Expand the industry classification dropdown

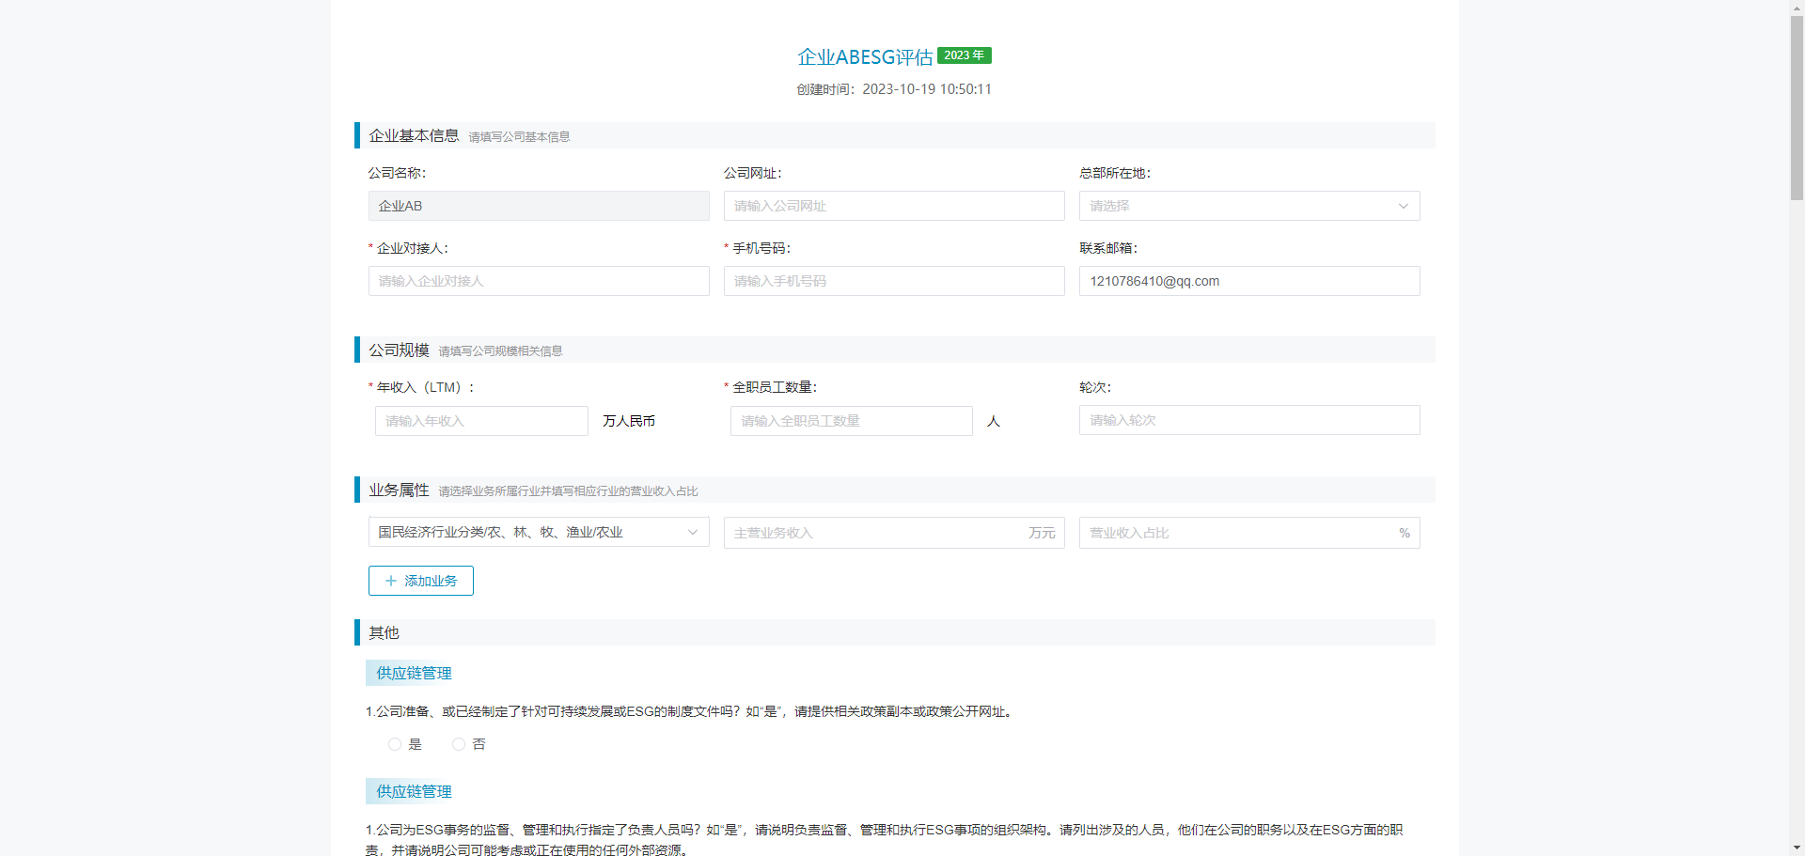(538, 533)
